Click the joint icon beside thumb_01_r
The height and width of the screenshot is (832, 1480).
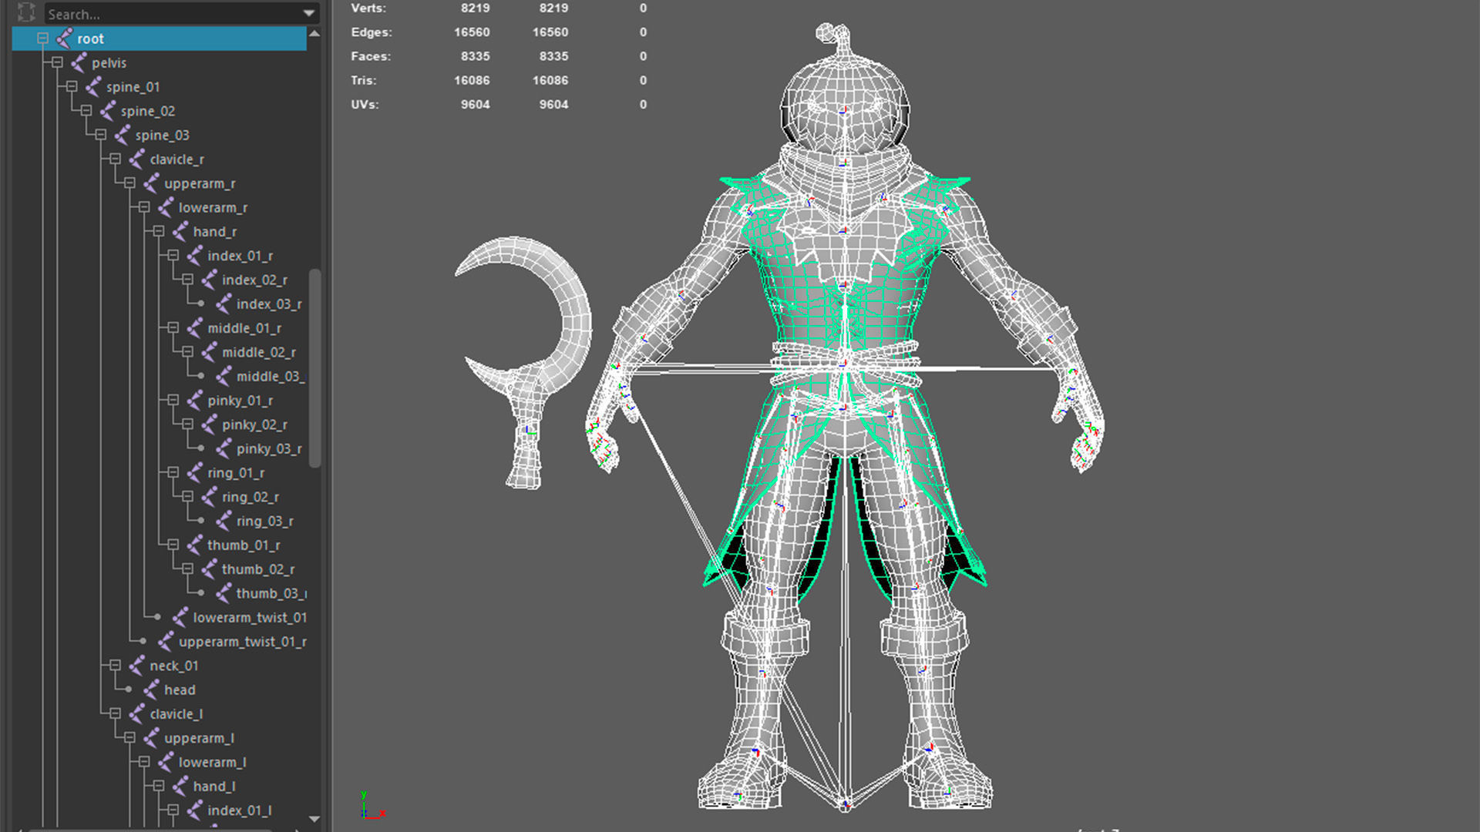pos(195,545)
